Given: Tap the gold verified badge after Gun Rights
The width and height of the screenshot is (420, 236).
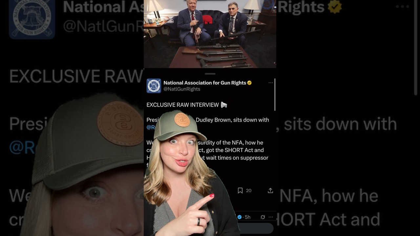Looking at the screenshot, I should 249,83.
